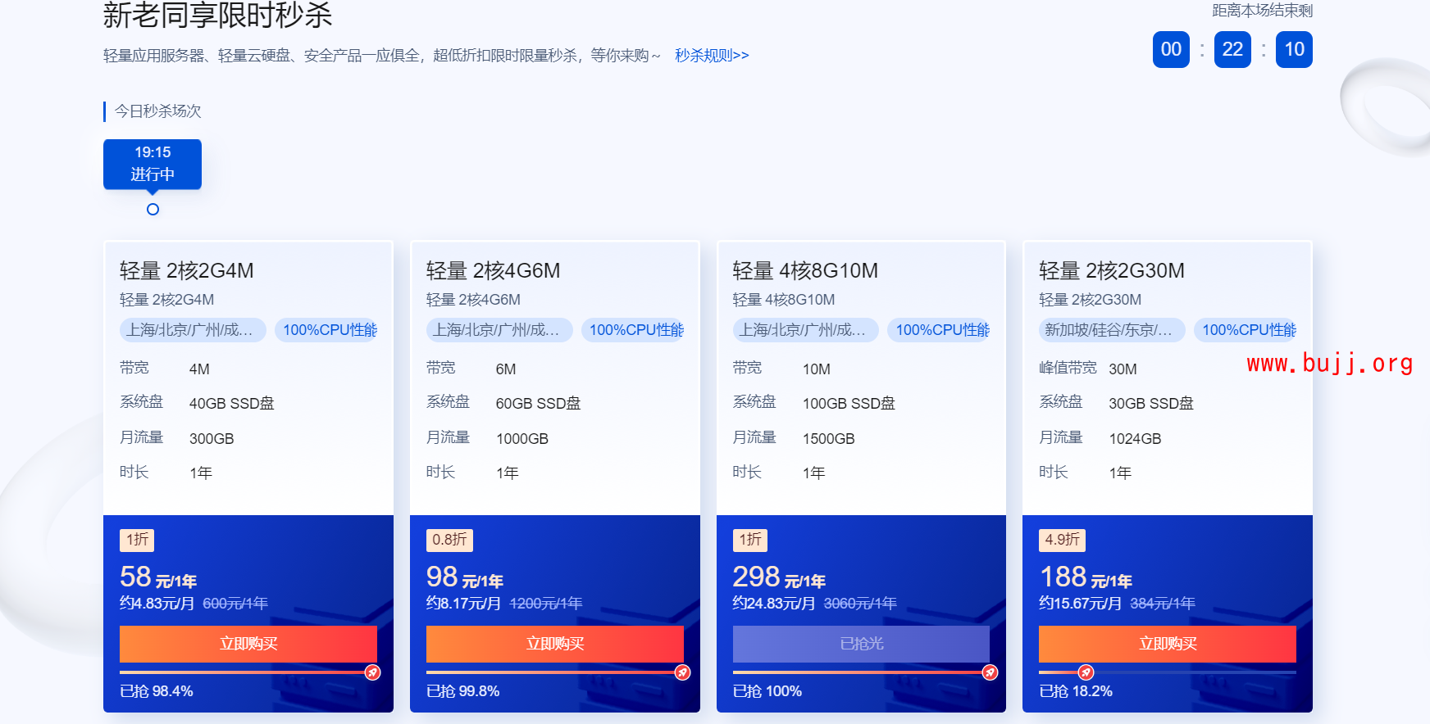Click the struck-through 384元/1年 original price
The width and height of the screenshot is (1430, 724).
pos(1163,604)
